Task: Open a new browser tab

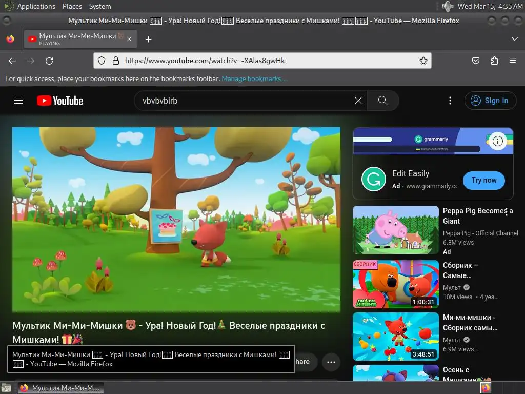Action: 148,40
